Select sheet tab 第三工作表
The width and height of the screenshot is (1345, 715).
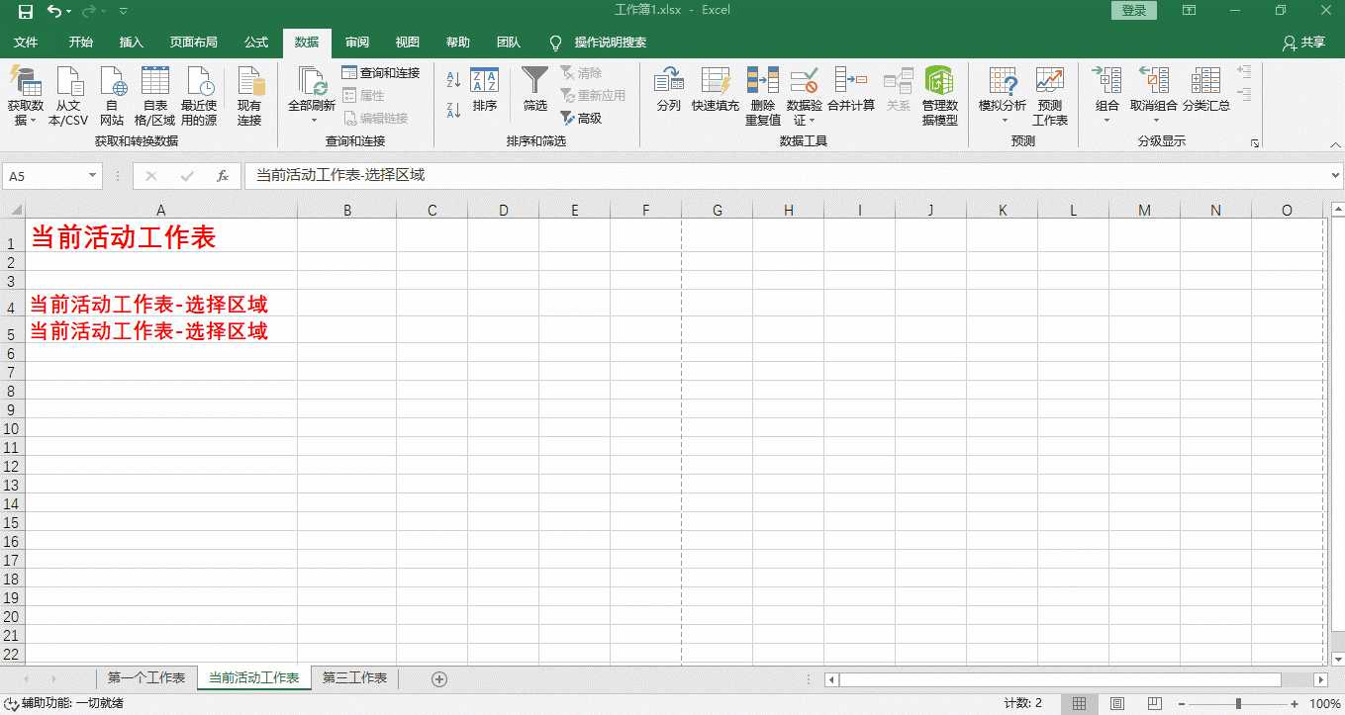[354, 678]
